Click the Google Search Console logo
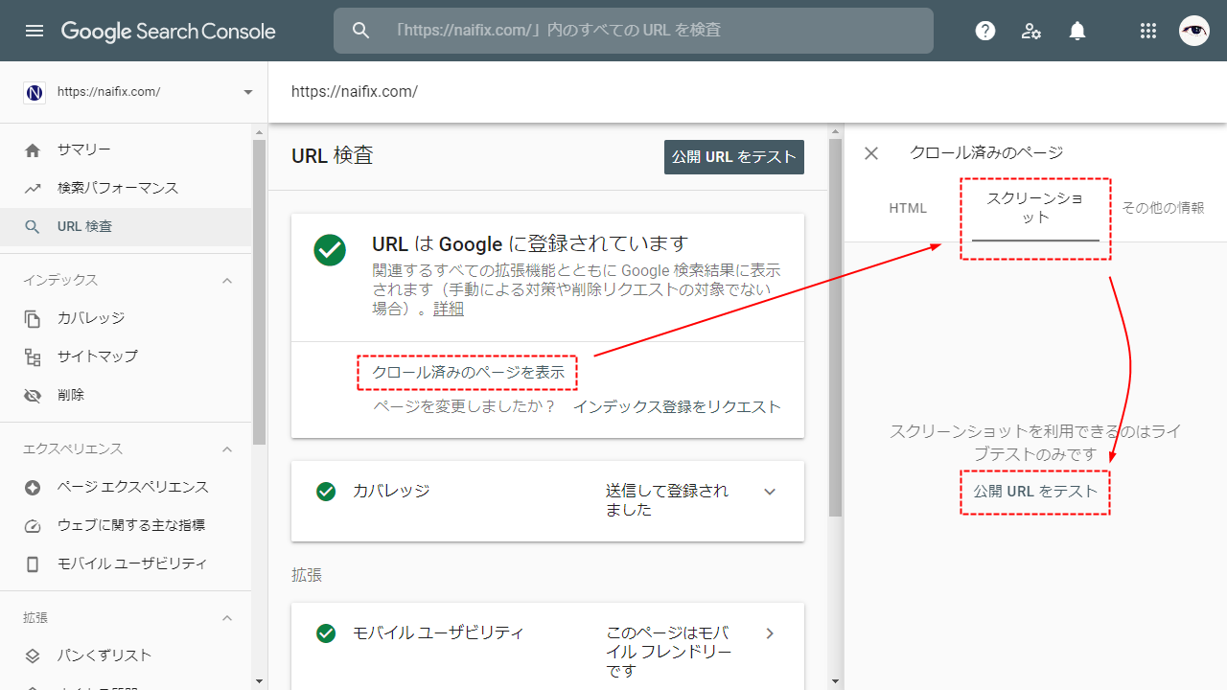The height and width of the screenshot is (690, 1227). (x=169, y=31)
